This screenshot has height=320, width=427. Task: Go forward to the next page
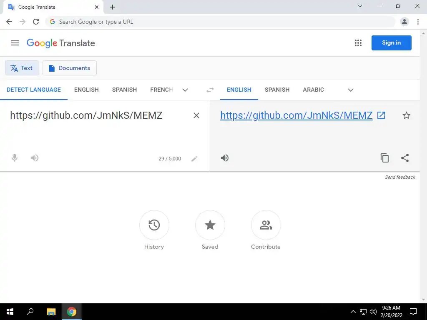coord(23,22)
